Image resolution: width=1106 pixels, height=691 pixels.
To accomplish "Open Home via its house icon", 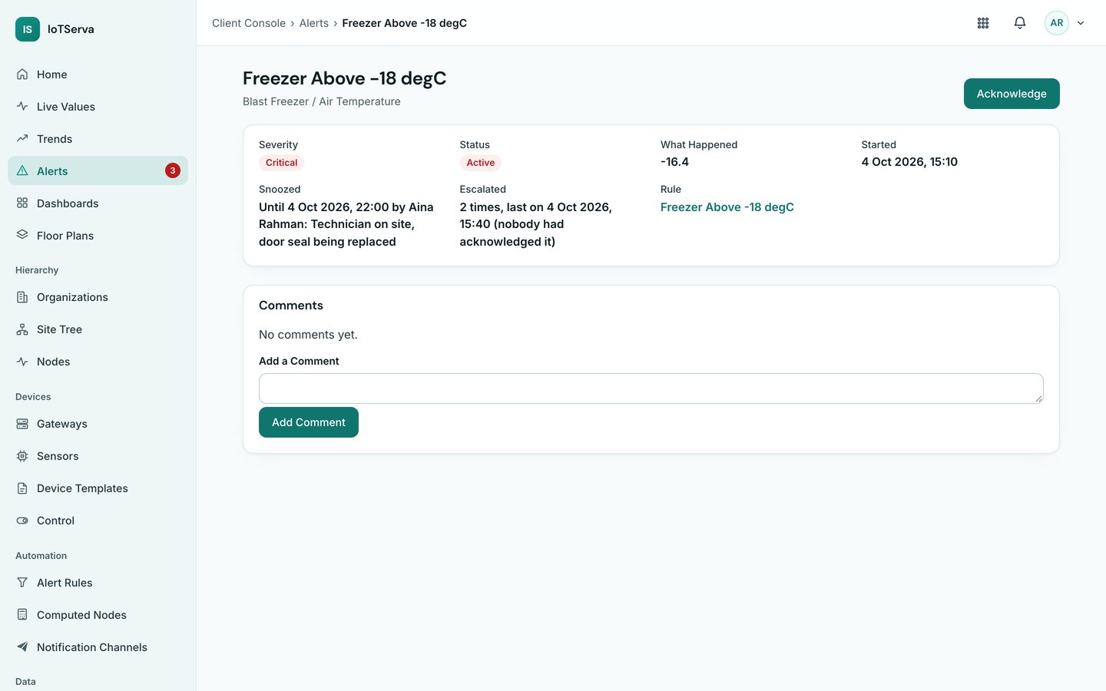I will click(22, 74).
